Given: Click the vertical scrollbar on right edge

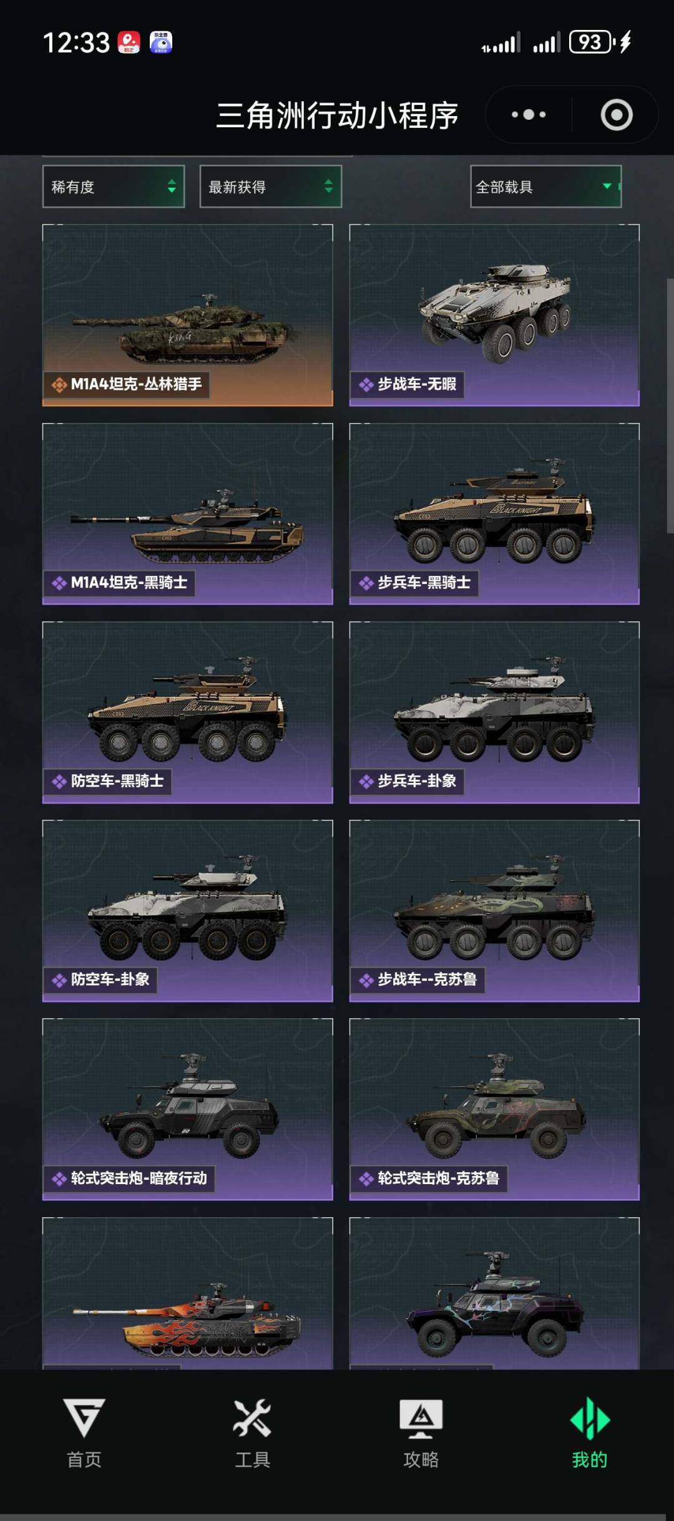Looking at the screenshot, I should pyautogui.click(x=670, y=406).
